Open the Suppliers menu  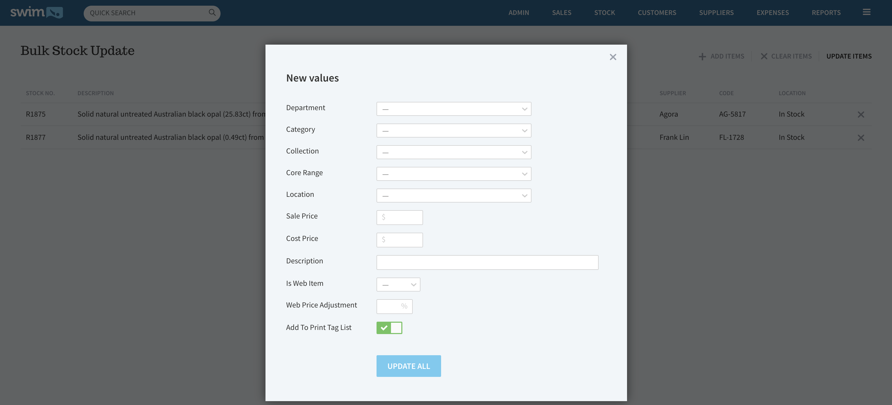point(716,13)
